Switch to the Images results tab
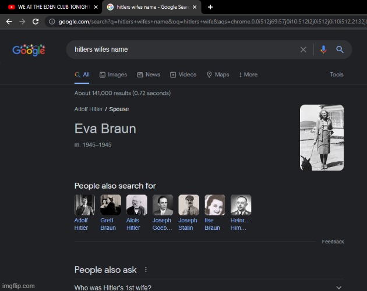 (x=113, y=74)
